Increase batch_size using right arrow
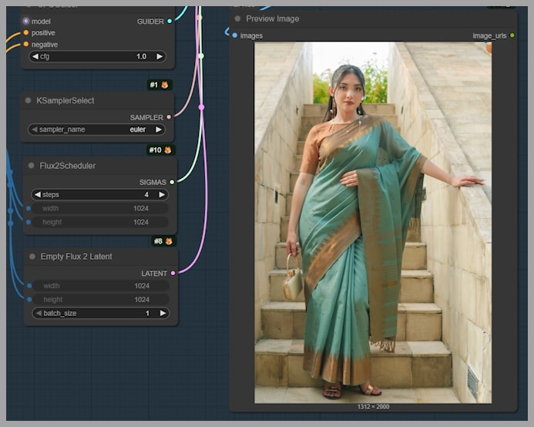 [163, 313]
